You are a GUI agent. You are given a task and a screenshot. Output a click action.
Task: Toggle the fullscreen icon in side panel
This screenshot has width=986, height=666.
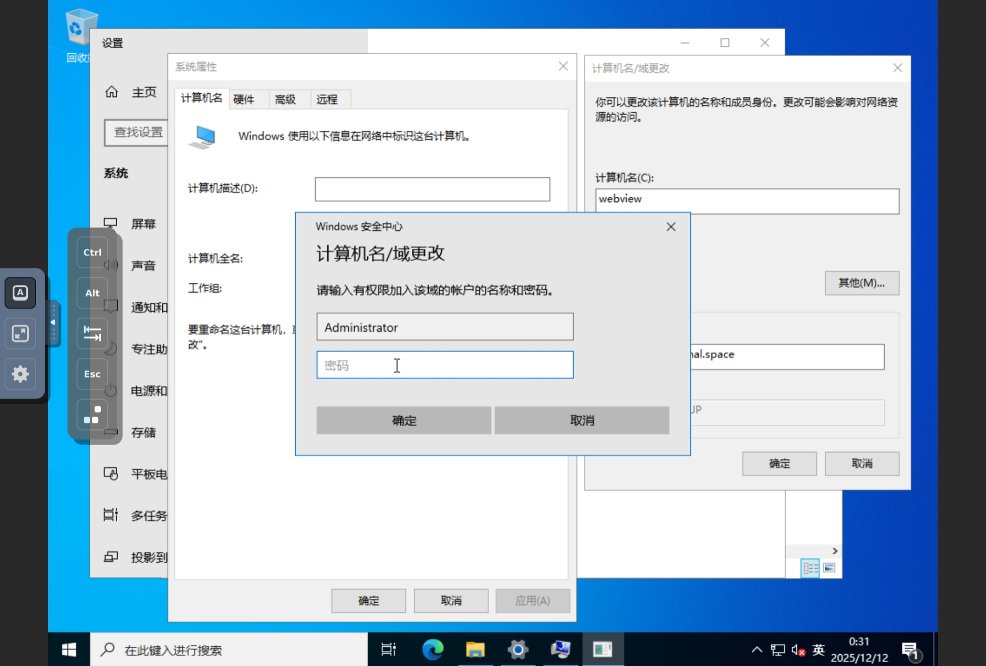click(x=20, y=334)
